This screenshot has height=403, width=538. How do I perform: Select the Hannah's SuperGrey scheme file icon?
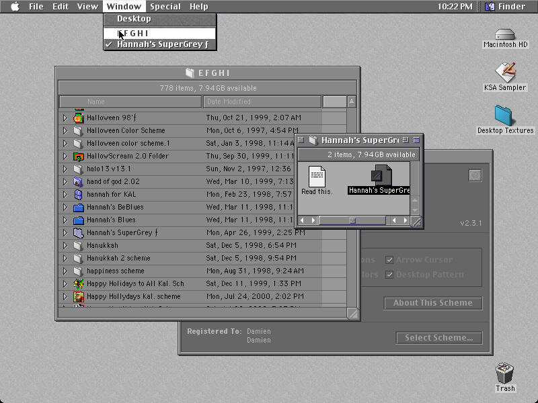point(381,175)
